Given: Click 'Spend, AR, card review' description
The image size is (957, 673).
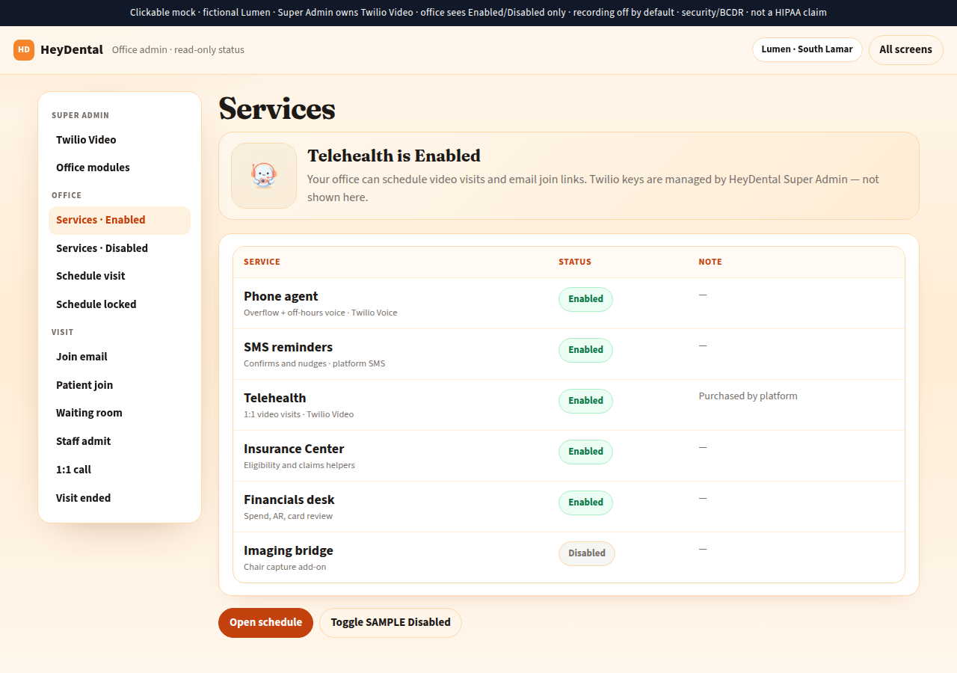Looking at the screenshot, I should (x=288, y=516).
